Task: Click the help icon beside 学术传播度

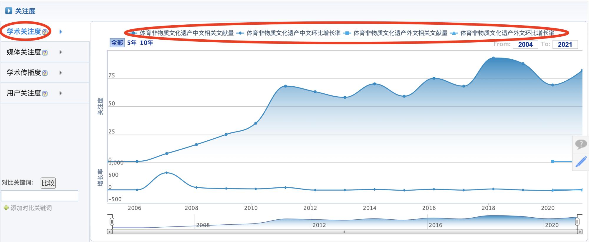Action: 45,73
